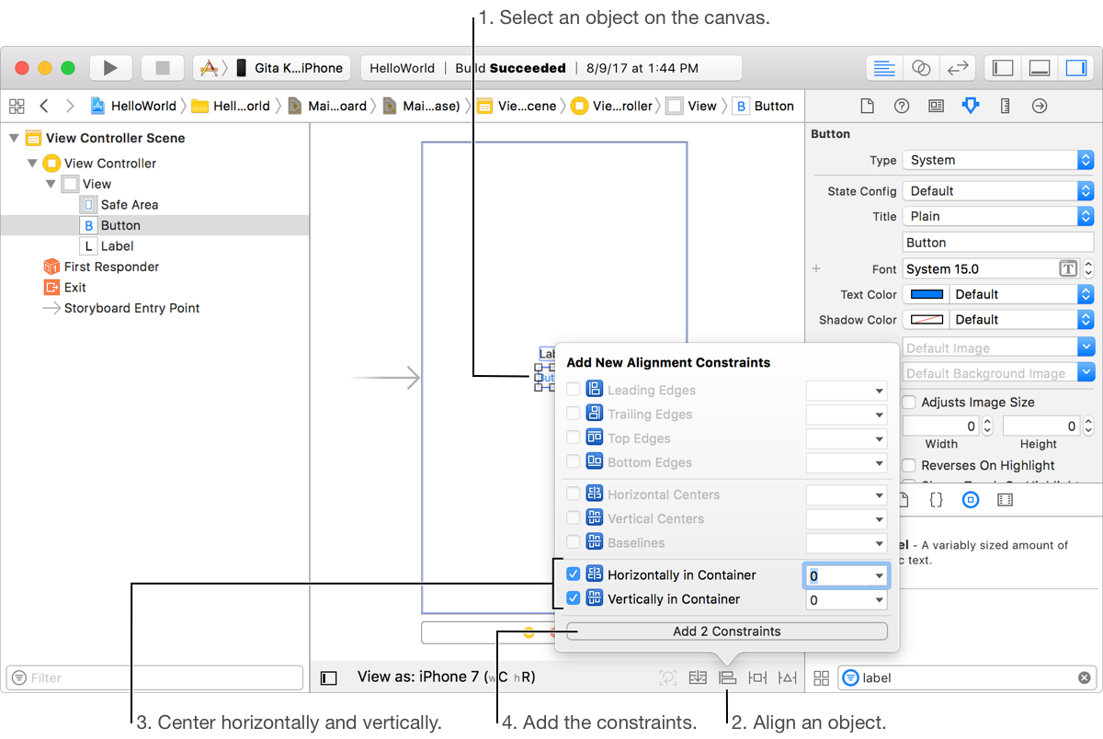The height and width of the screenshot is (739, 1103).
Task: Tick the Leading Edges checkbox
Action: click(574, 390)
